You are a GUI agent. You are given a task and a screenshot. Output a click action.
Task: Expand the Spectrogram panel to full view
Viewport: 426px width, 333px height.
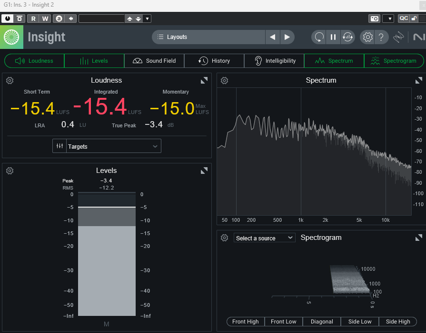tap(419, 238)
